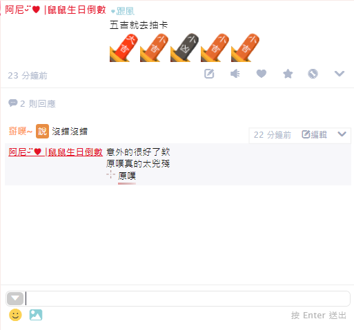Open the 阿尼 username link in reply
The image size is (354, 330).
click(55, 152)
